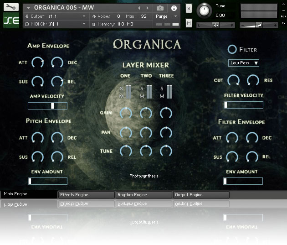This screenshot has width=287, height=245.
Task: Go to previous instrument with left arrow
Action: [x=139, y=8]
